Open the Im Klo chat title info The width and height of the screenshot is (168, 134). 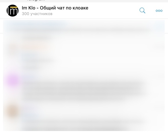pyautogui.click(x=55, y=8)
